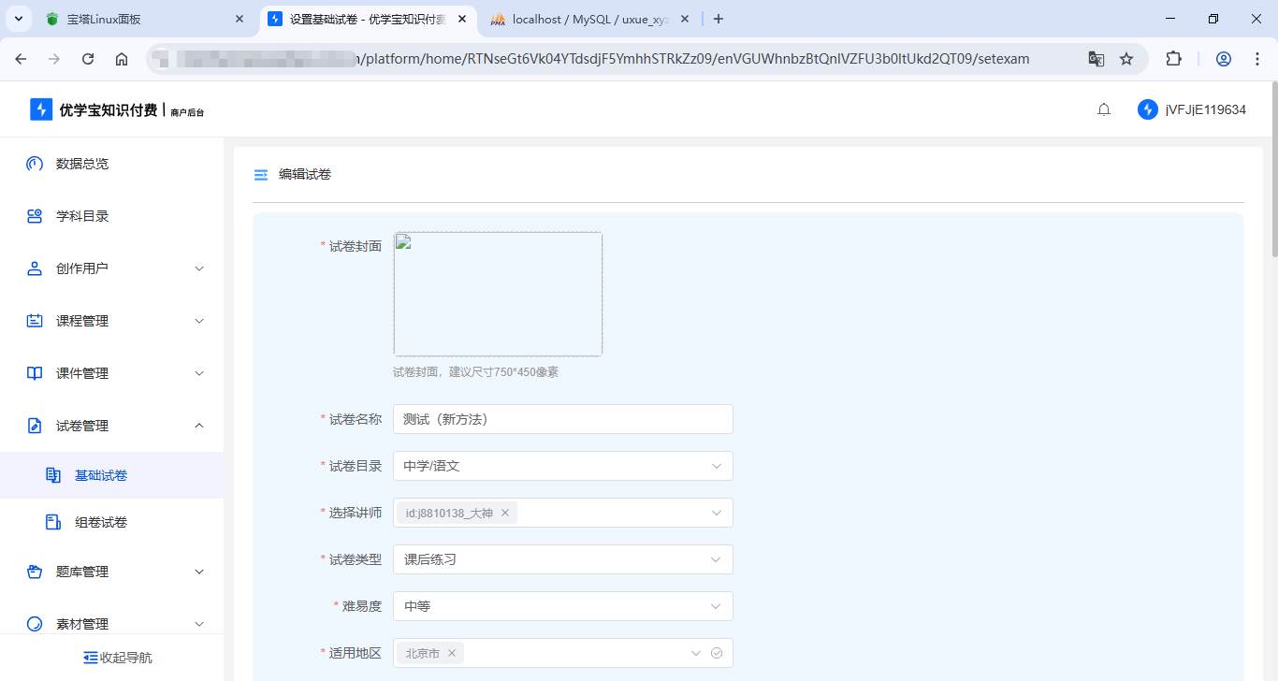Switch to the 宝塔Linux面板 tab
1278x681 pixels.
pyautogui.click(x=140, y=19)
